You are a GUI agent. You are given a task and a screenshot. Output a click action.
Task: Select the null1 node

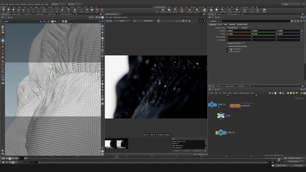point(221,116)
